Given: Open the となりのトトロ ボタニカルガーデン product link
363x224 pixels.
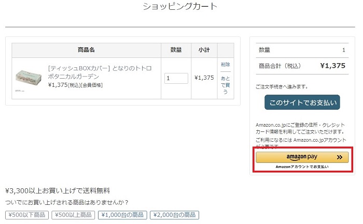Looking at the screenshot, I should [x=100, y=72].
